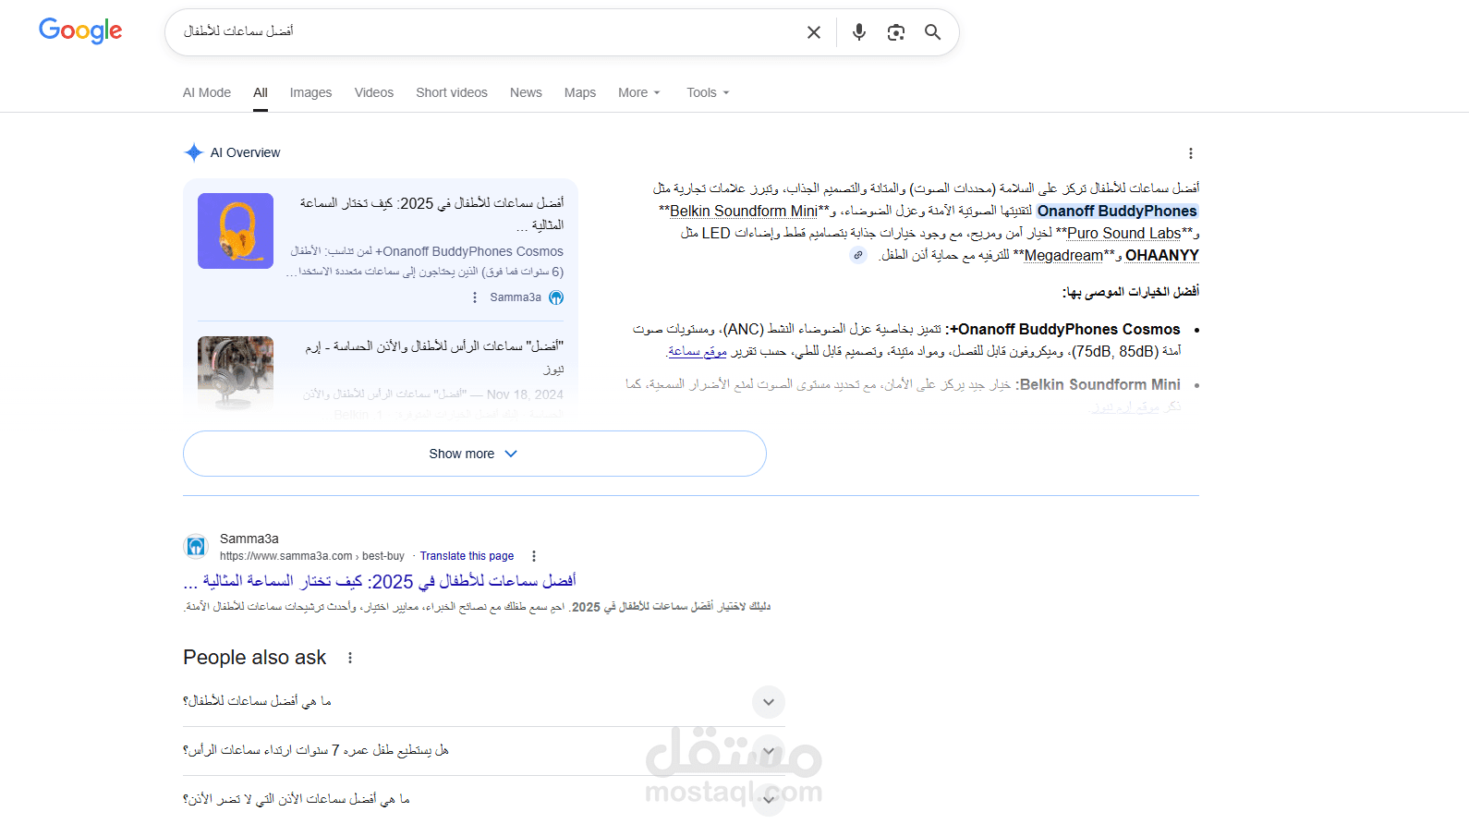This screenshot has width=1469, height=824.
Task: Open three-dot menu beside Samma3a source card
Action: coord(475,297)
